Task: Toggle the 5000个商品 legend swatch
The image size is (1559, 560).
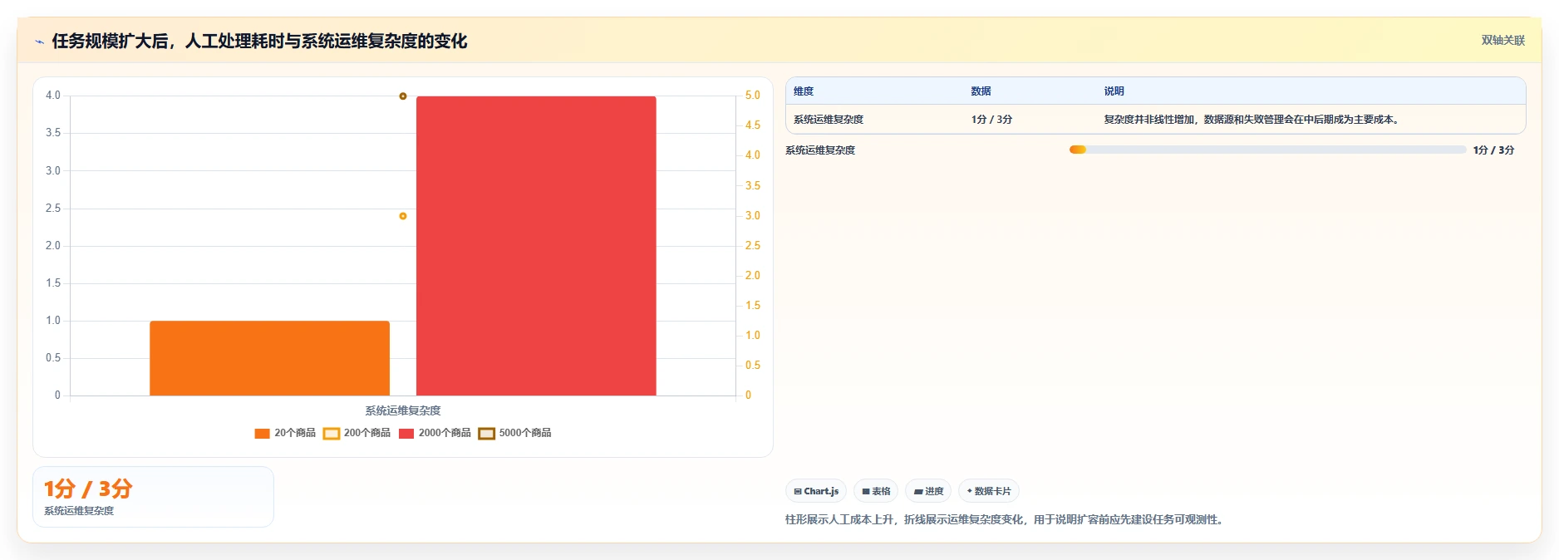Action: [486, 434]
